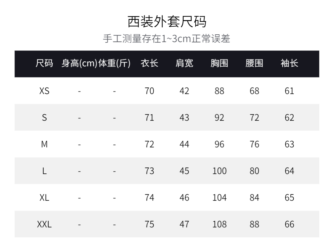Select the 尺码 column header
This screenshot has height=251, width=333.
click(x=44, y=63)
